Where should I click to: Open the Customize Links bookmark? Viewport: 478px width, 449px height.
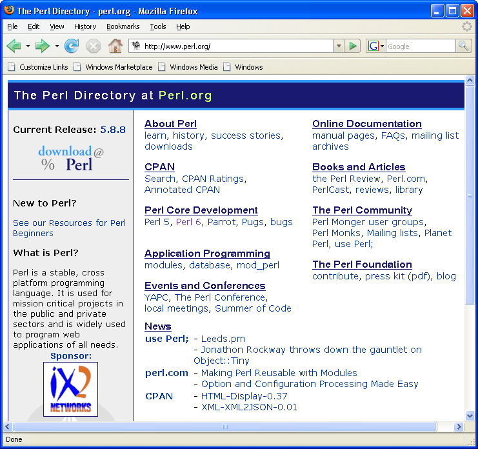(x=38, y=66)
